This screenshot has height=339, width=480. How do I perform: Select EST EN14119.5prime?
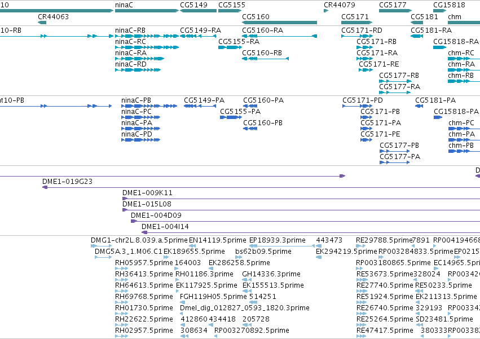(192, 246)
